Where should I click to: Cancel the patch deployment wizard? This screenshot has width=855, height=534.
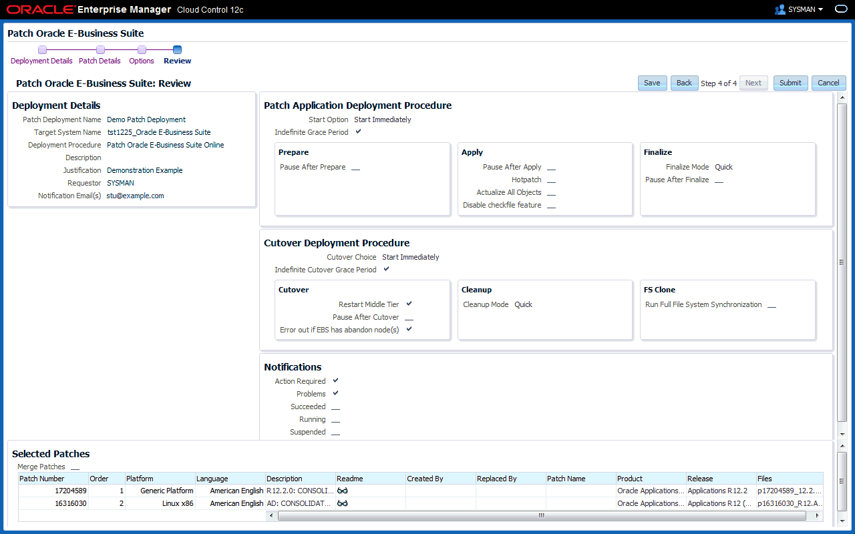(828, 83)
